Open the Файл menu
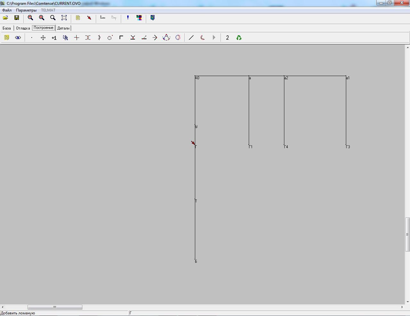410x316 pixels. [7, 10]
